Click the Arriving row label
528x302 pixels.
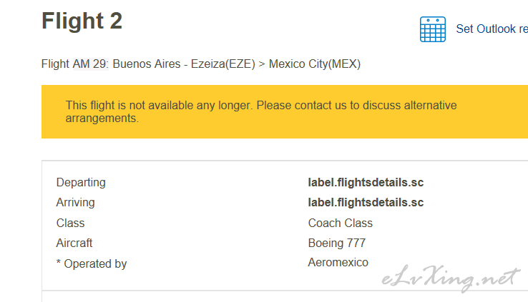[75, 203]
